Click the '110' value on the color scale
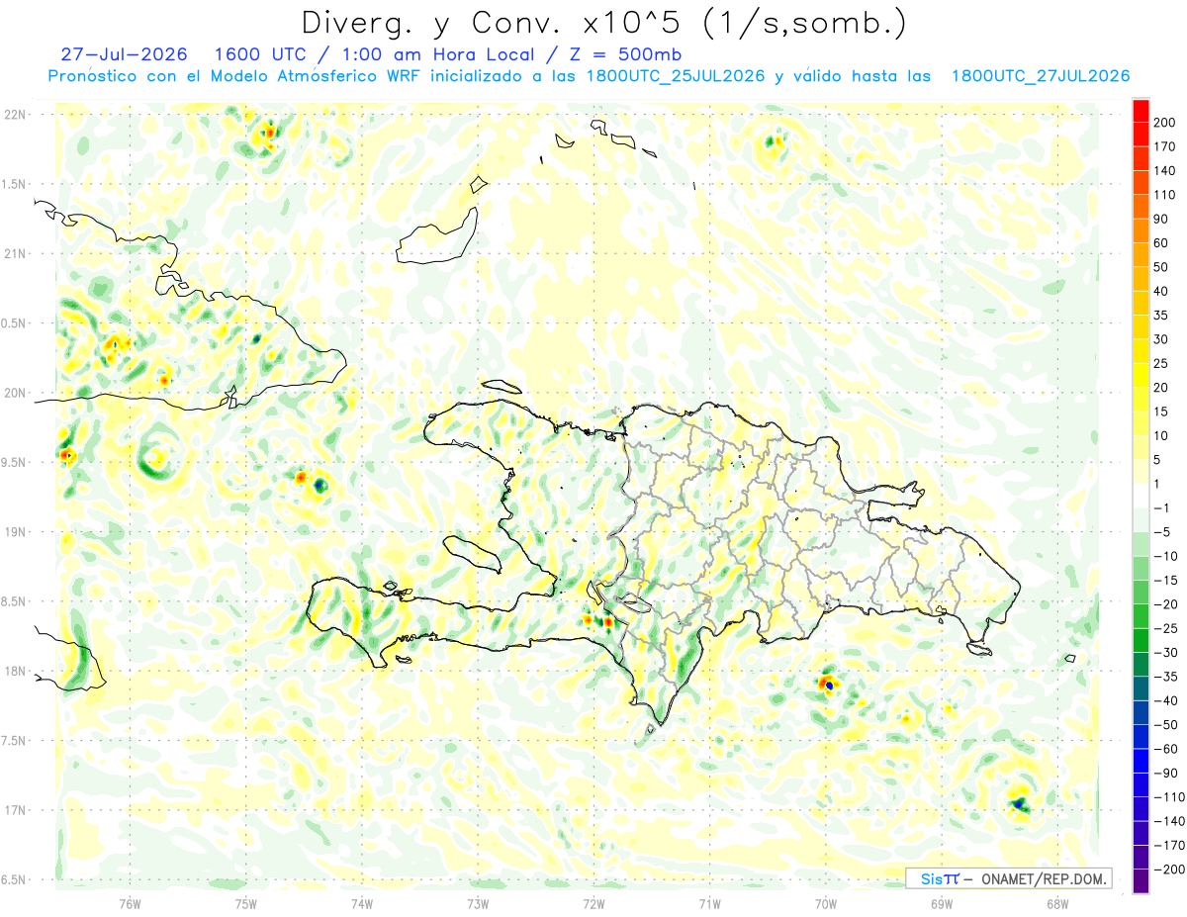Screen dimensions: 1187x917 [x=1165, y=195]
